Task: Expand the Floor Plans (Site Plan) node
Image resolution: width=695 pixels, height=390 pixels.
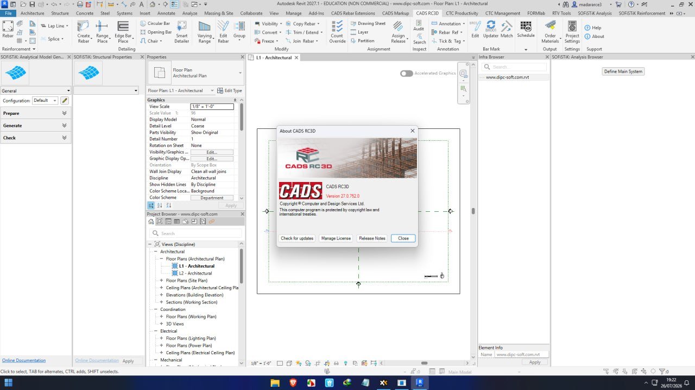Action: [161, 281]
